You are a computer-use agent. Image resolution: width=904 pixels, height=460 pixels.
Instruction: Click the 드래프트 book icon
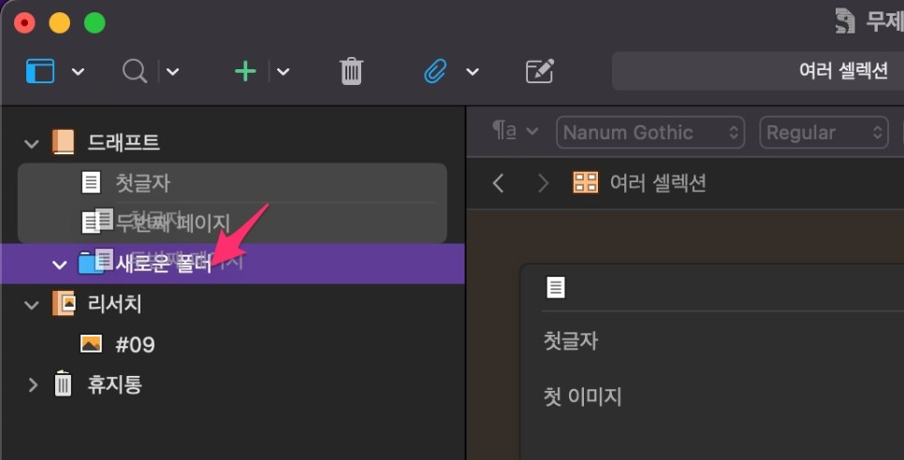coord(63,141)
